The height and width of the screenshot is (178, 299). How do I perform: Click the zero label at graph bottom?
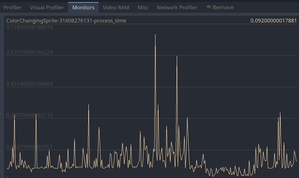(x=8, y=177)
